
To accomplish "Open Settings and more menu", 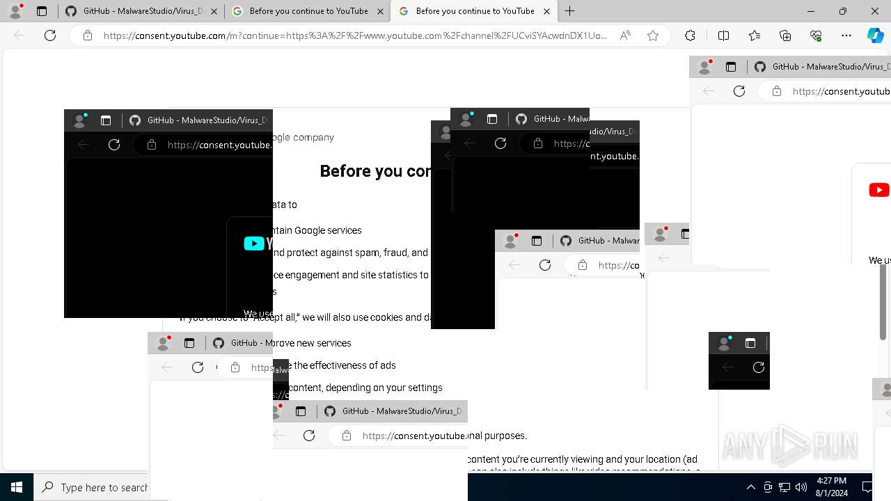I will coord(846,35).
